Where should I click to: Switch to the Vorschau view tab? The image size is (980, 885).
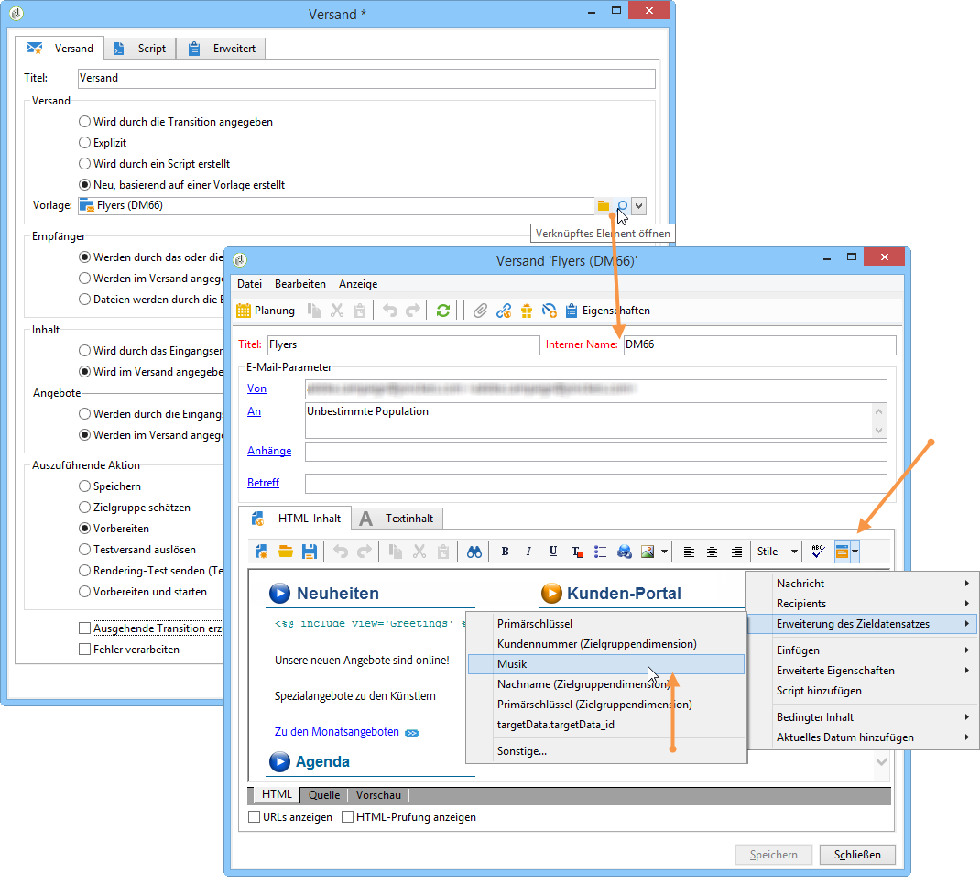pyautogui.click(x=378, y=795)
